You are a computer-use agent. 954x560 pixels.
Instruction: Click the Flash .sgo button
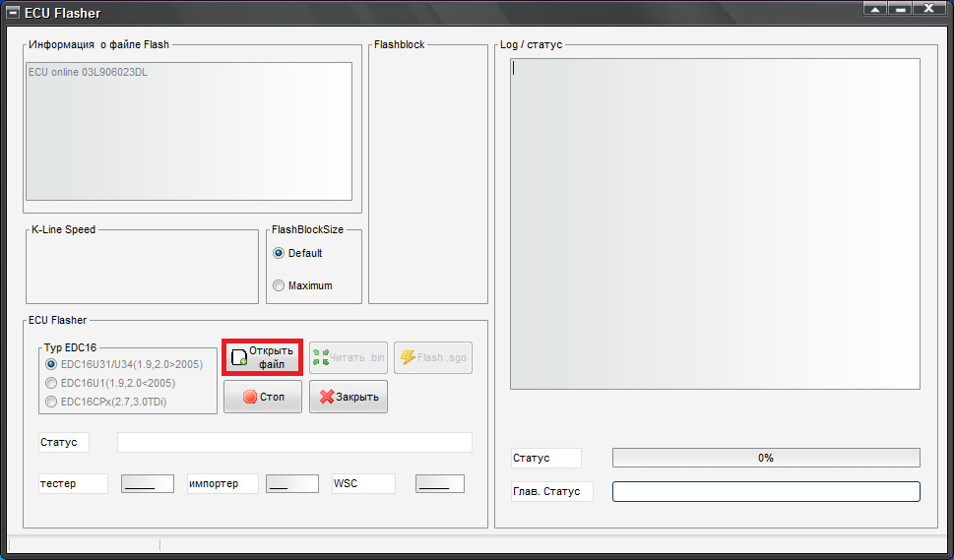tap(433, 357)
